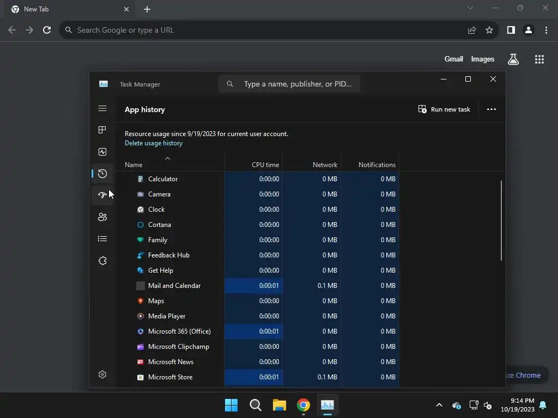Click Delete usage history link
This screenshot has height=418, width=558.
[x=153, y=143]
